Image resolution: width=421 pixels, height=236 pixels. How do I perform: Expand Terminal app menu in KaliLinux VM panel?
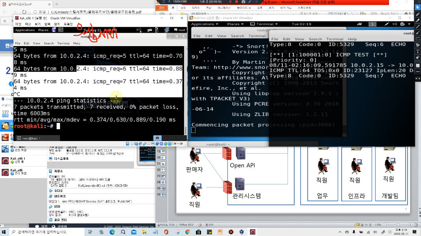click(264, 24)
